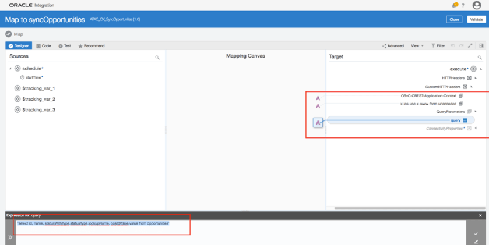
Task: Click the search icon in Sources panel
Action: tap(157, 58)
